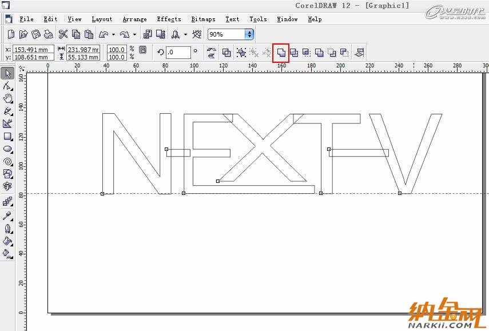
Task: Open the File menu
Action: coord(26,19)
